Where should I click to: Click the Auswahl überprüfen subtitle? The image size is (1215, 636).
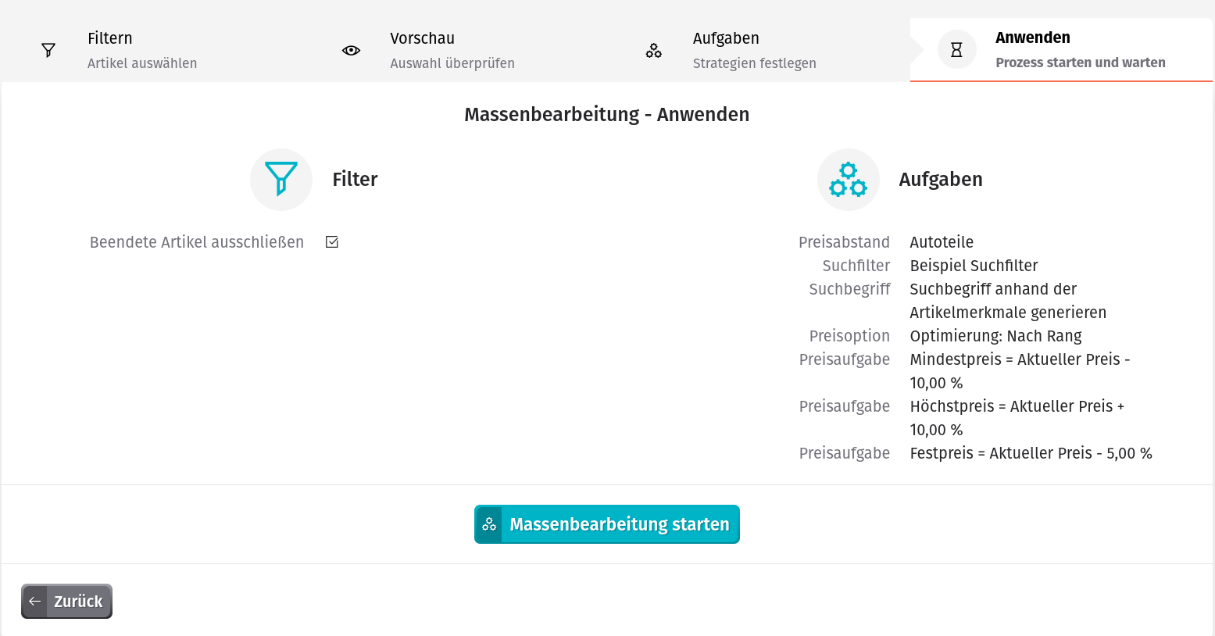452,63
